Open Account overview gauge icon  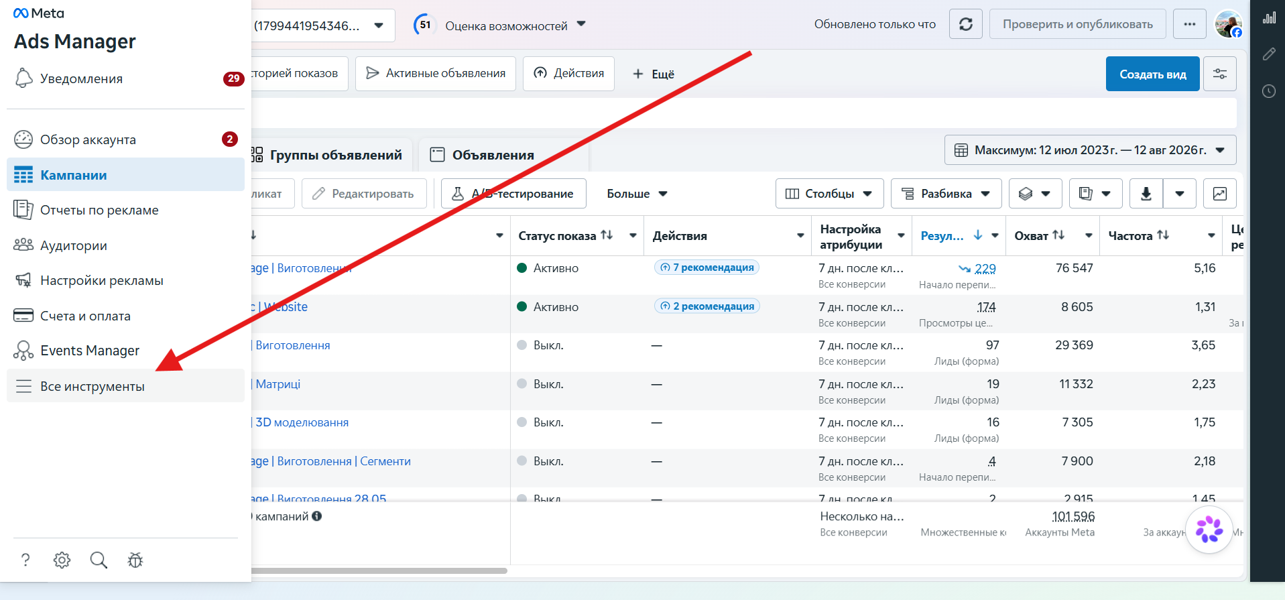click(x=23, y=139)
